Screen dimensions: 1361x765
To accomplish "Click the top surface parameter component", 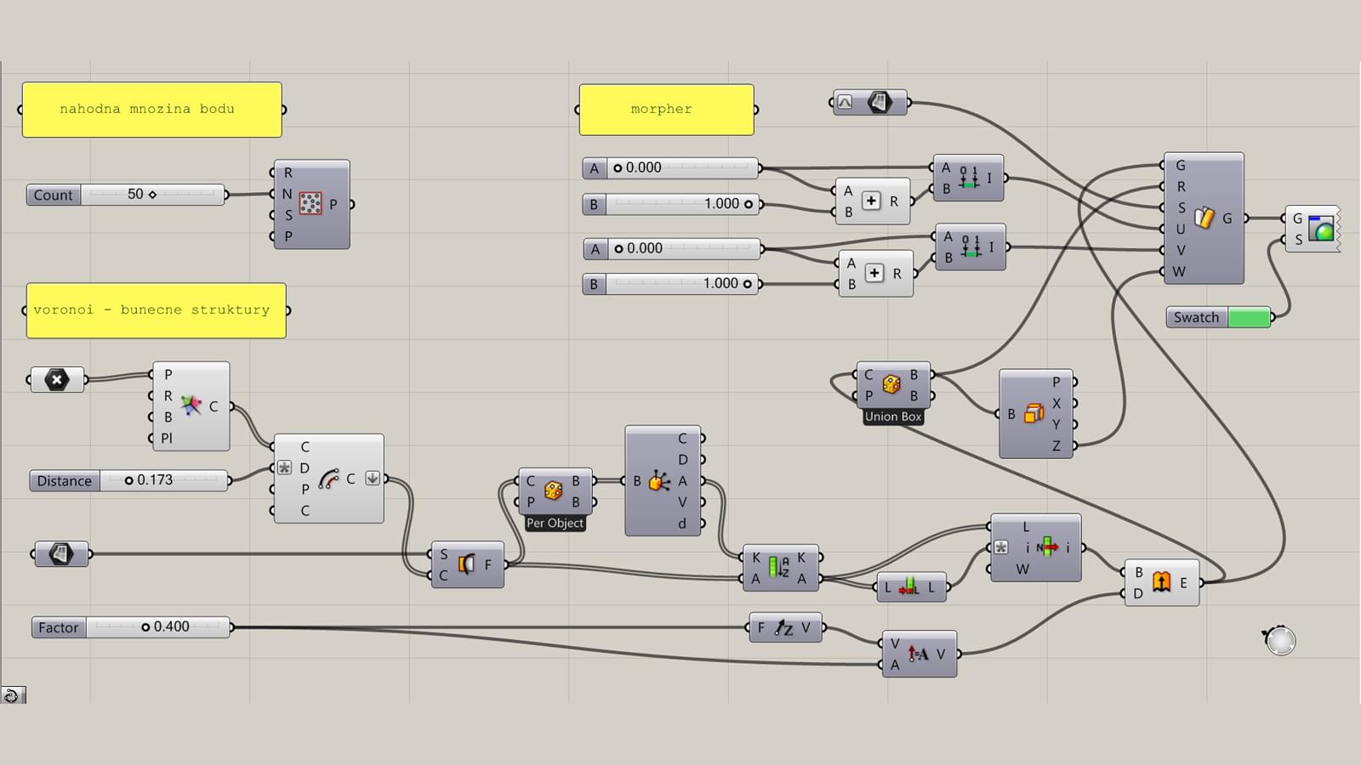I will click(x=869, y=103).
